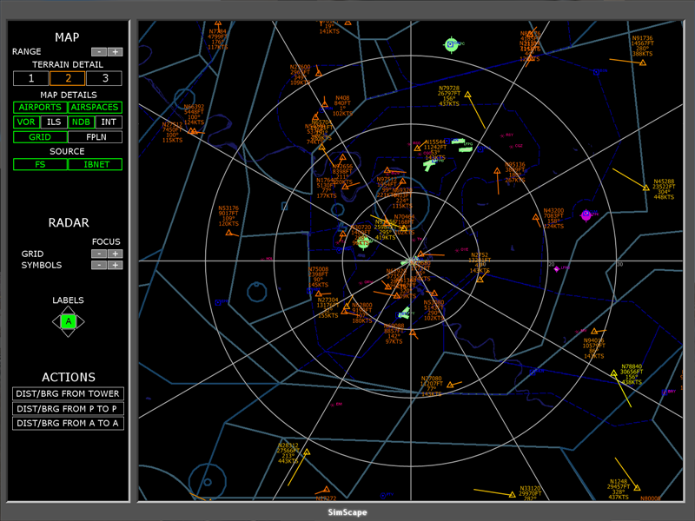
Task: Enable the ILS map detail
Action: point(54,122)
